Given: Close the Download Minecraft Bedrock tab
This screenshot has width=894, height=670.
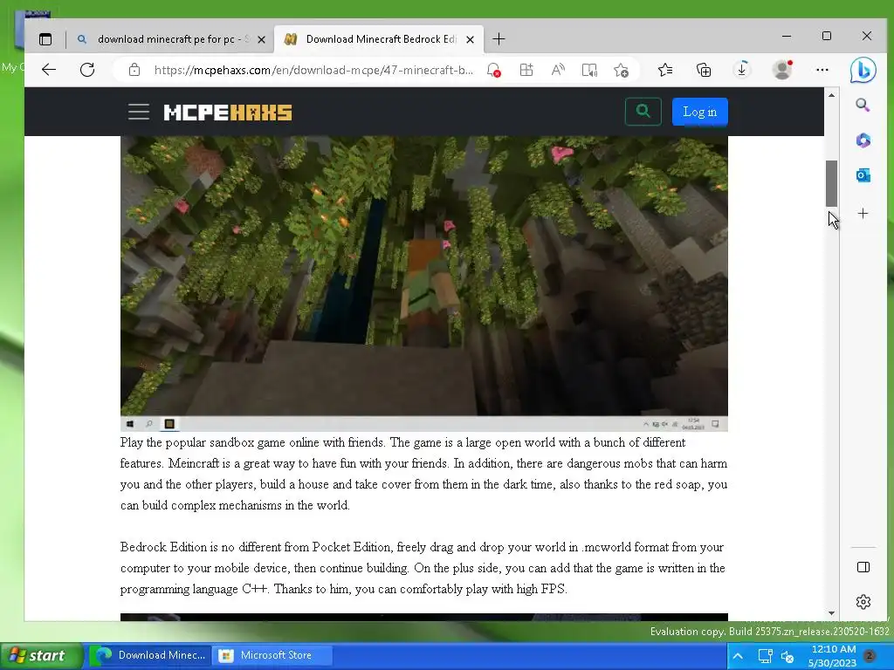Looking at the screenshot, I should pos(470,39).
